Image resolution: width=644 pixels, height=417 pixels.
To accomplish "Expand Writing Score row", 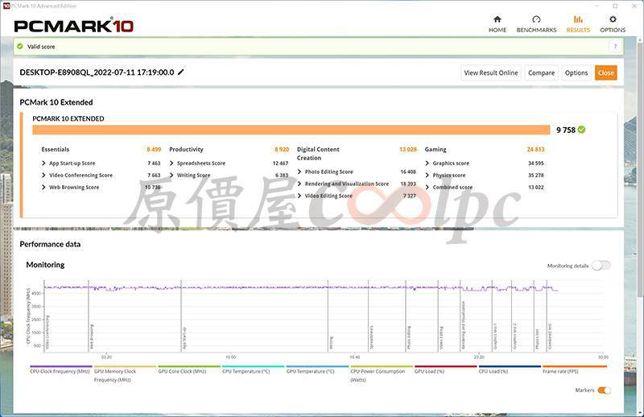I will [x=171, y=175].
